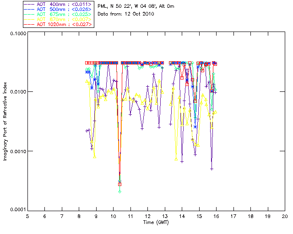Click x-axis tick label 10

tap(113, 216)
